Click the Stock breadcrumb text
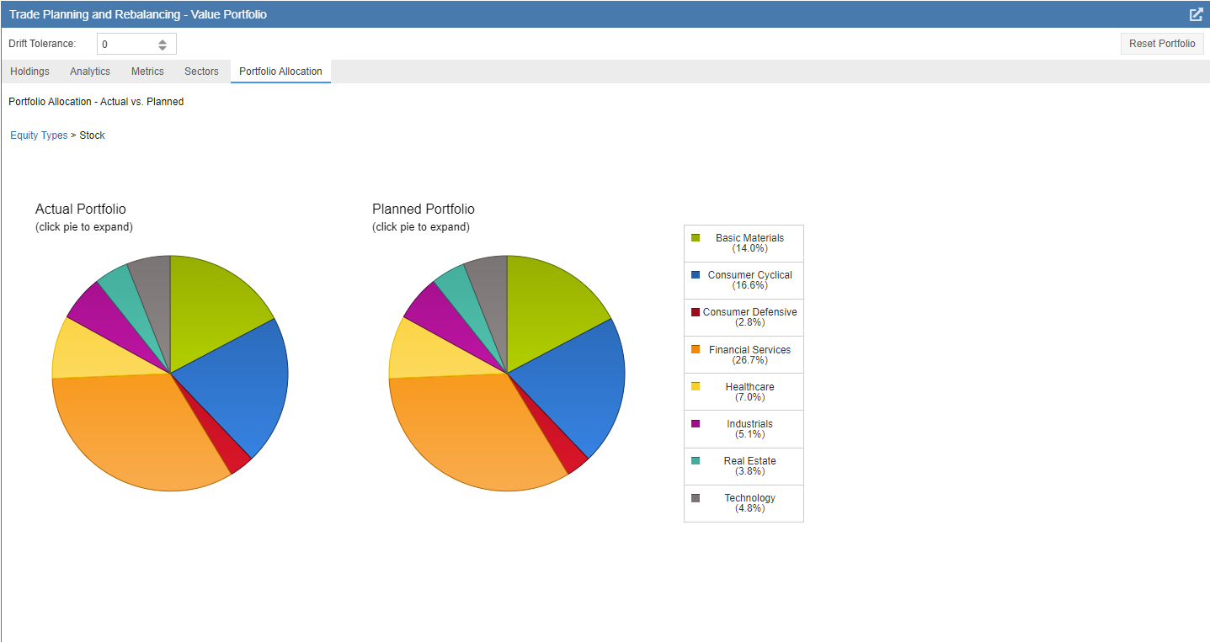Viewport: 1210px width, 642px height. [93, 135]
